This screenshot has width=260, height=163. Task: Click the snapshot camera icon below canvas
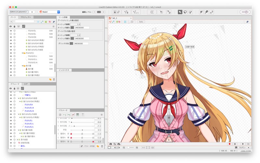click(x=111, y=144)
